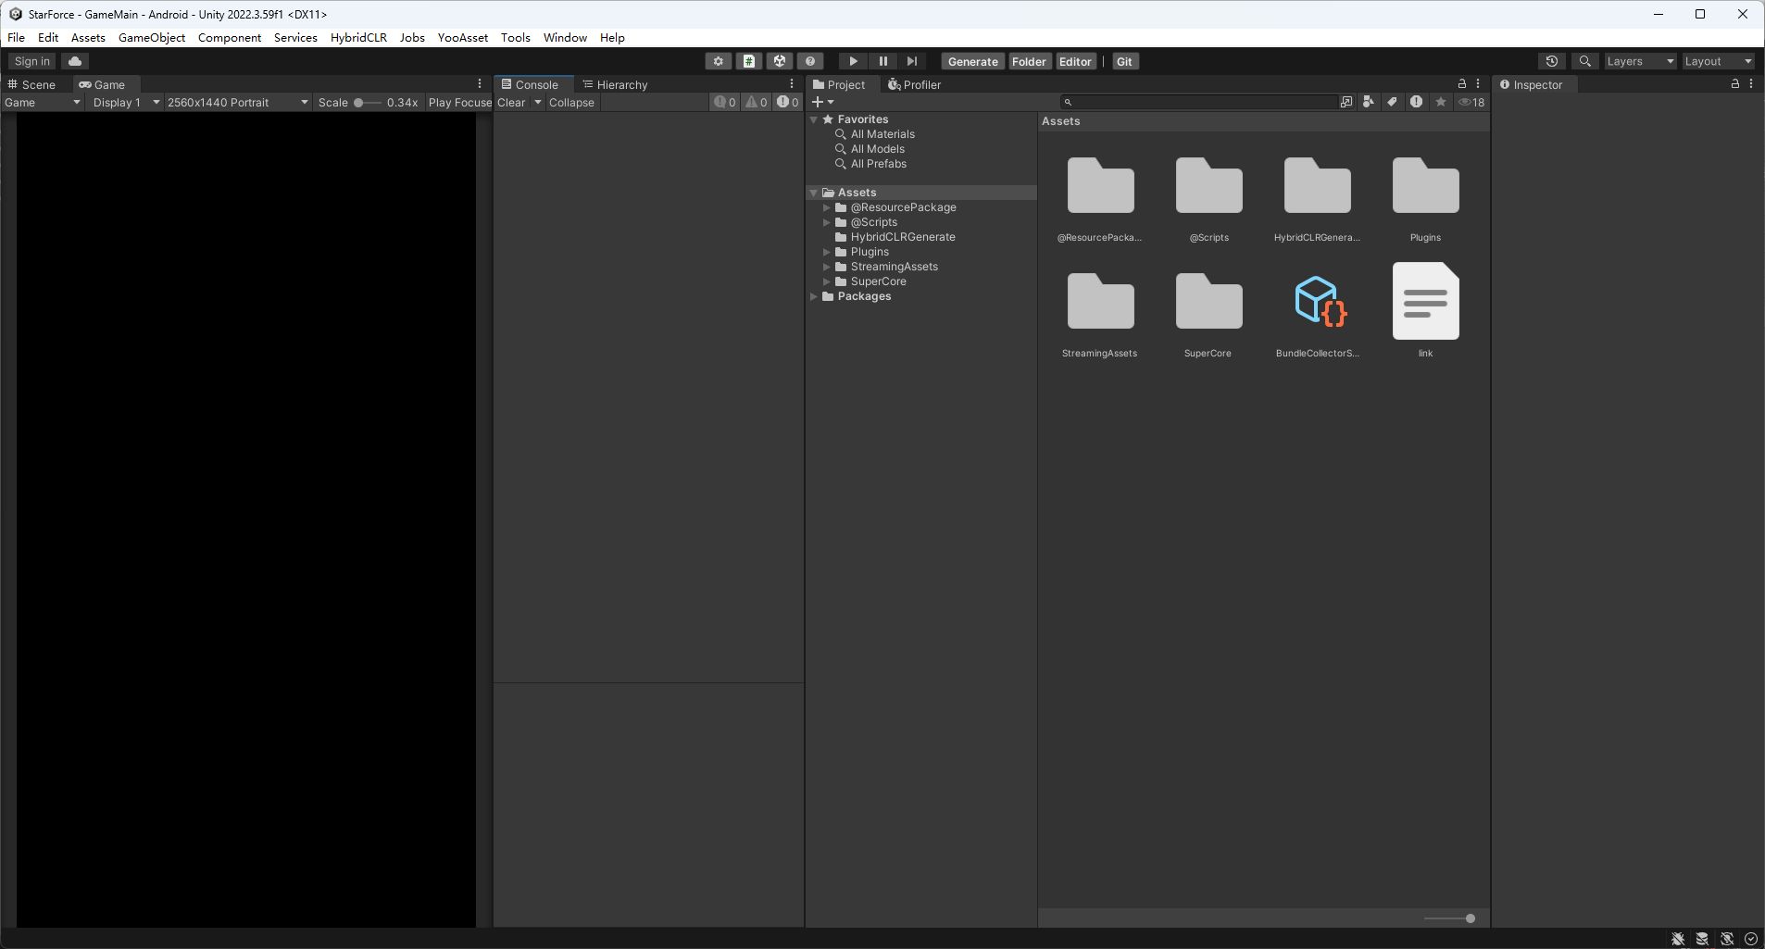Toggle Console Collapse mode
Screen dimensions: 1765x949
(571, 103)
